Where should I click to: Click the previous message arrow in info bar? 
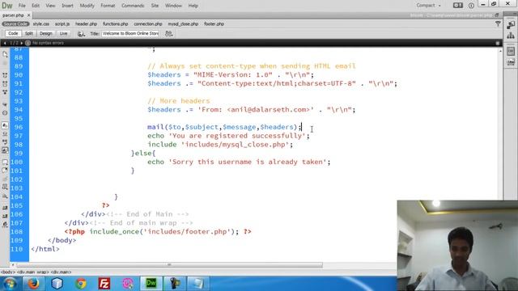tap(5, 43)
